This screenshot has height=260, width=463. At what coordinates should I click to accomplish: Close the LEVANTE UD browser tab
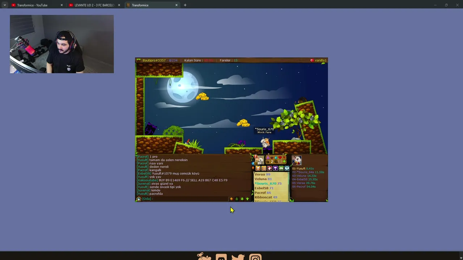pos(119,5)
